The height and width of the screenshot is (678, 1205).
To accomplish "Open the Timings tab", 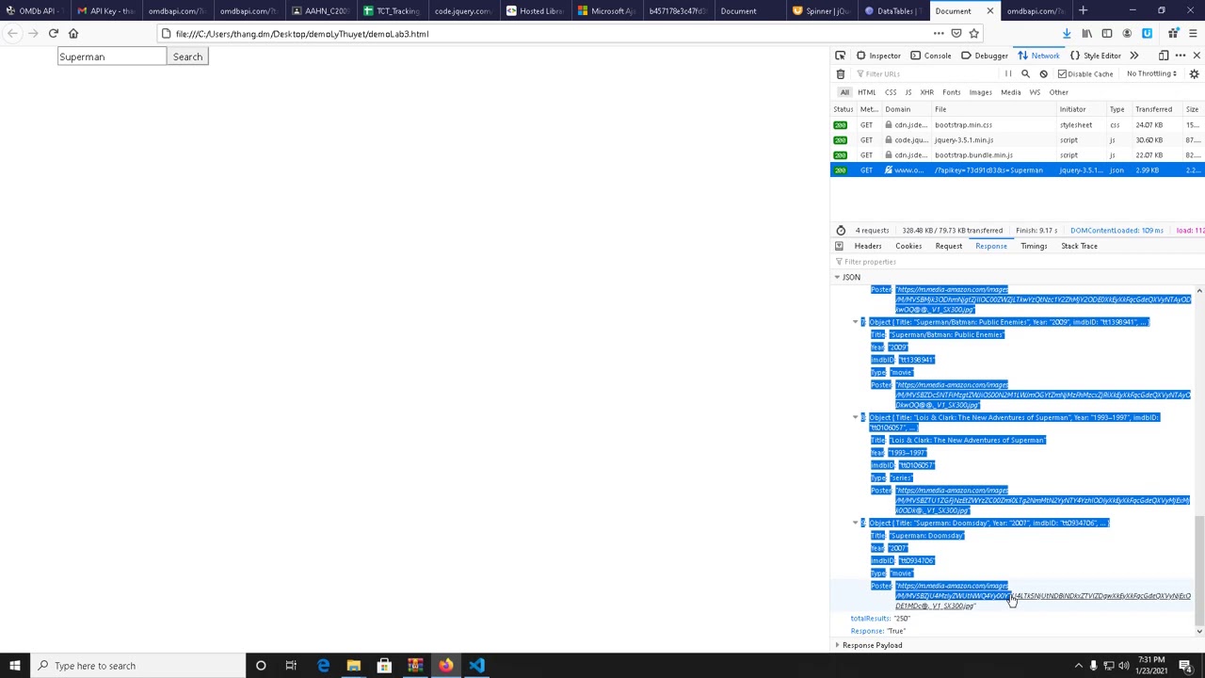I will coord(1034,246).
